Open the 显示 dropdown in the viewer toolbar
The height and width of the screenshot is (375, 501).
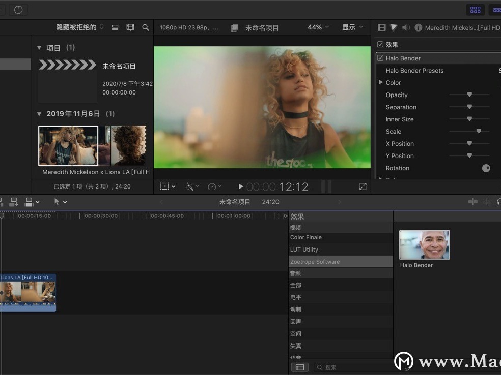click(x=352, y=27)
